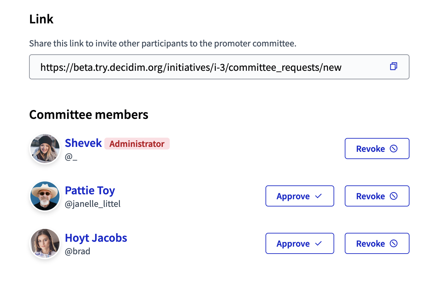426x301 pixels.
Task: Revoke Shevek's committee membership
Action: tap(377, 149)
